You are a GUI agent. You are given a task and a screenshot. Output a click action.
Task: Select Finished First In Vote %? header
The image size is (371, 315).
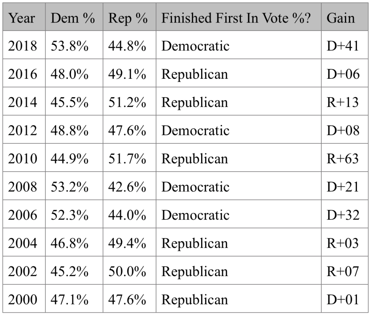coord(239,17)
